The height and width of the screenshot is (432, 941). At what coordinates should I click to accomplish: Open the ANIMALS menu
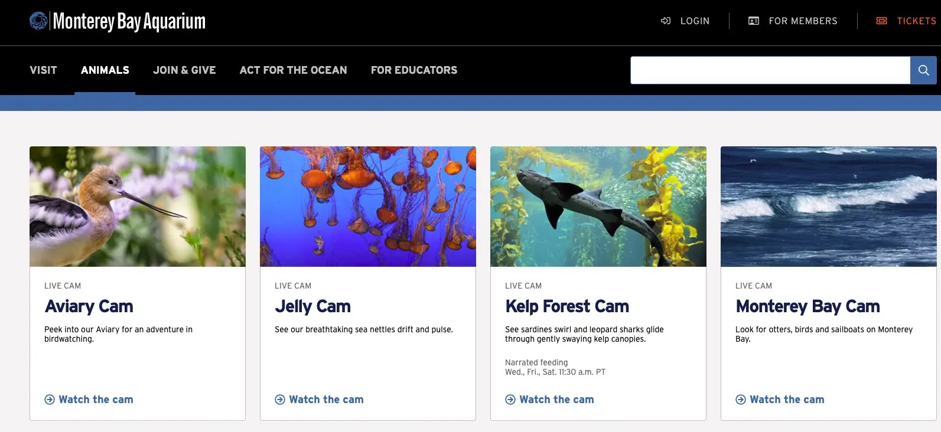coord(105,70)
